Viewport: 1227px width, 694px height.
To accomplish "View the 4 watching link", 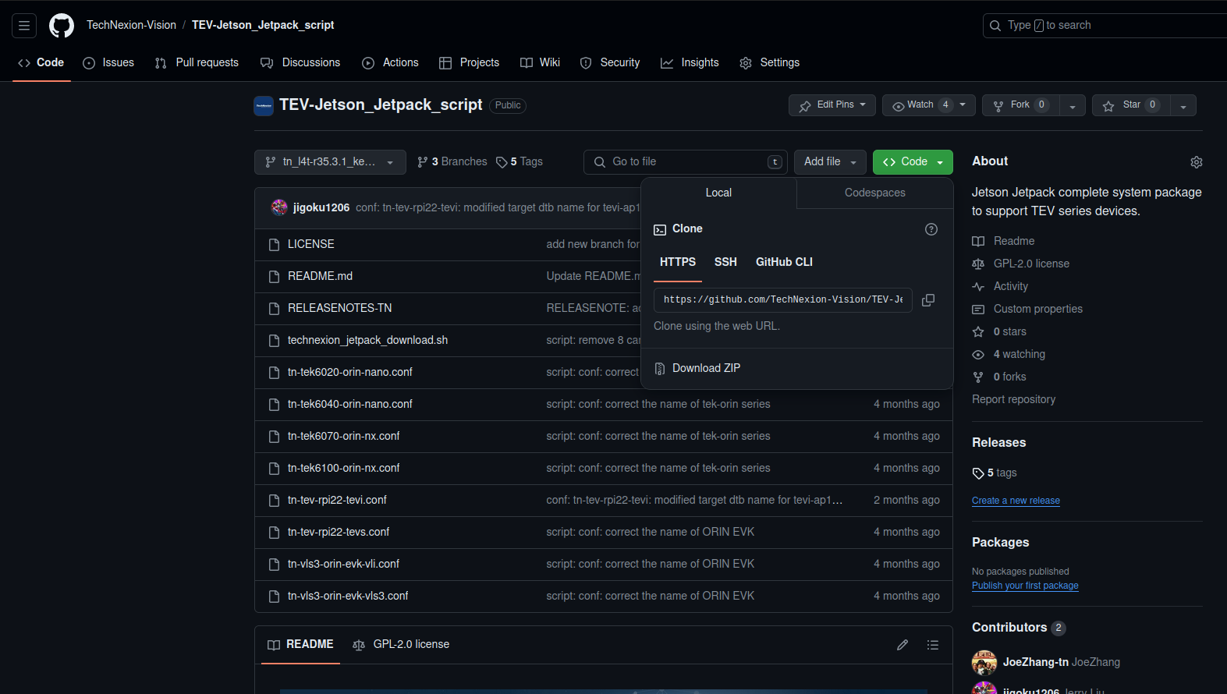I will click(1009, 355).
